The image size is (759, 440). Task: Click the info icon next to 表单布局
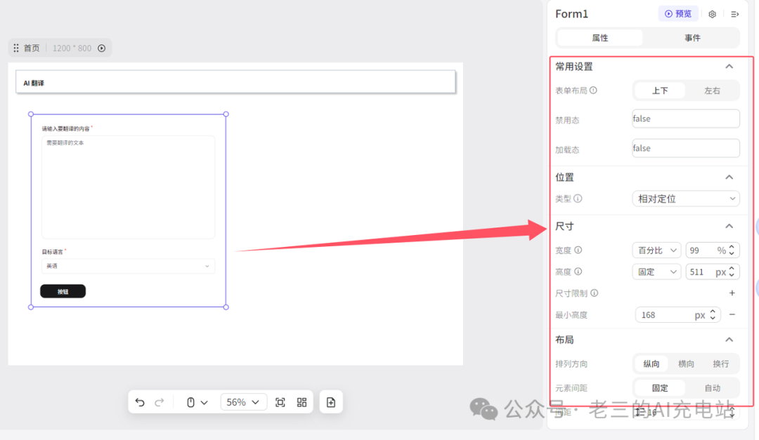pos(593,90)
